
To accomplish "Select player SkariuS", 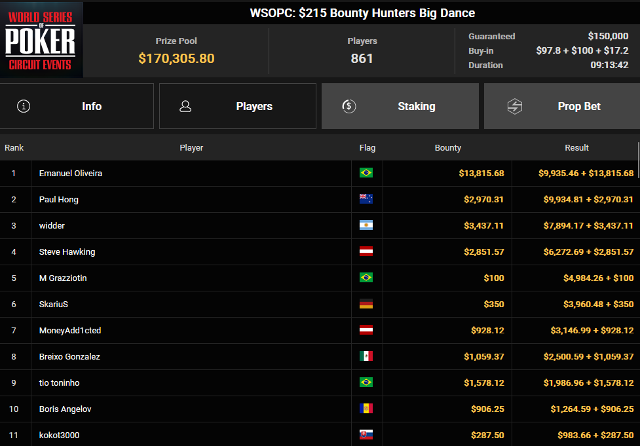I will pyautogui.click(x=54, y=304).
